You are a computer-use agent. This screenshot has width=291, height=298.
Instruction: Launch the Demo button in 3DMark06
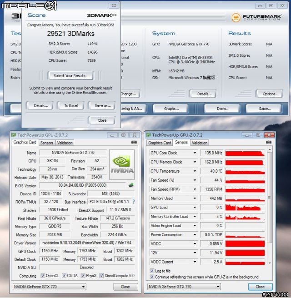pos(223,109)
